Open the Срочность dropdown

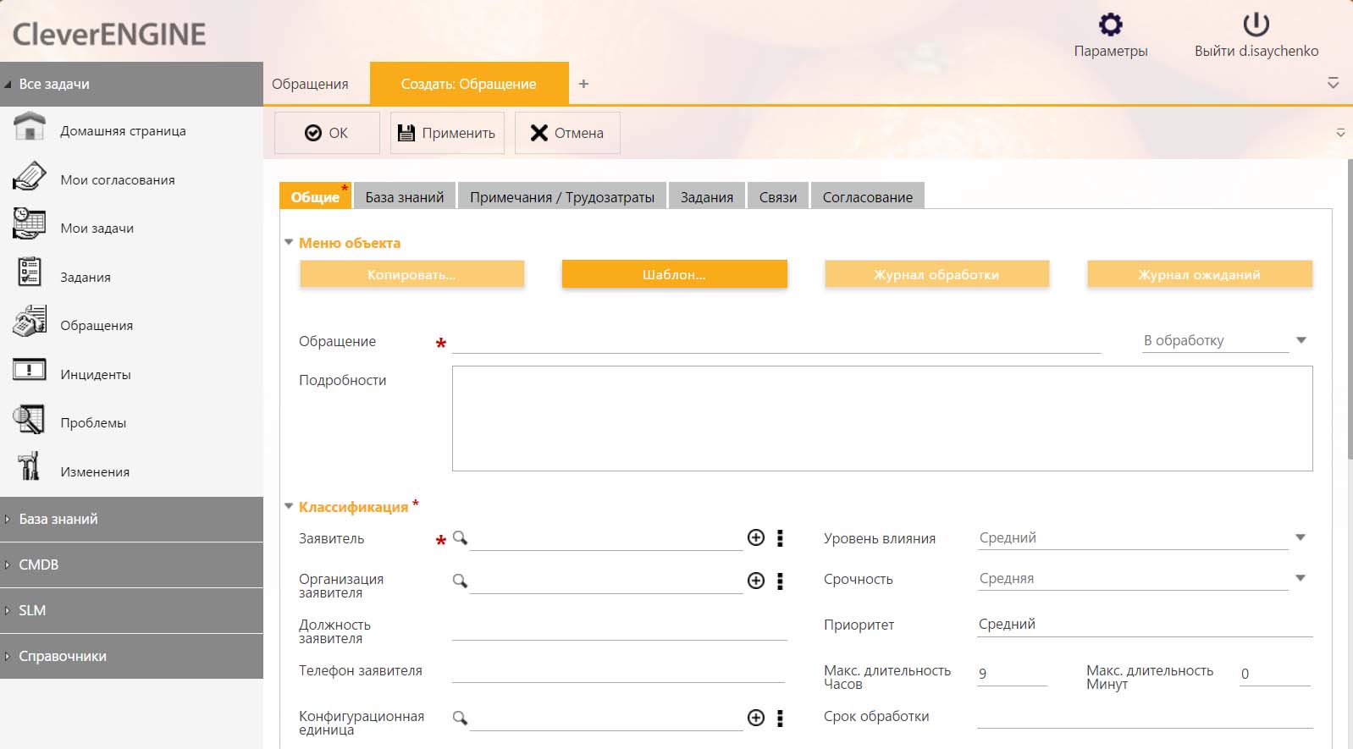click(1301, 578)
